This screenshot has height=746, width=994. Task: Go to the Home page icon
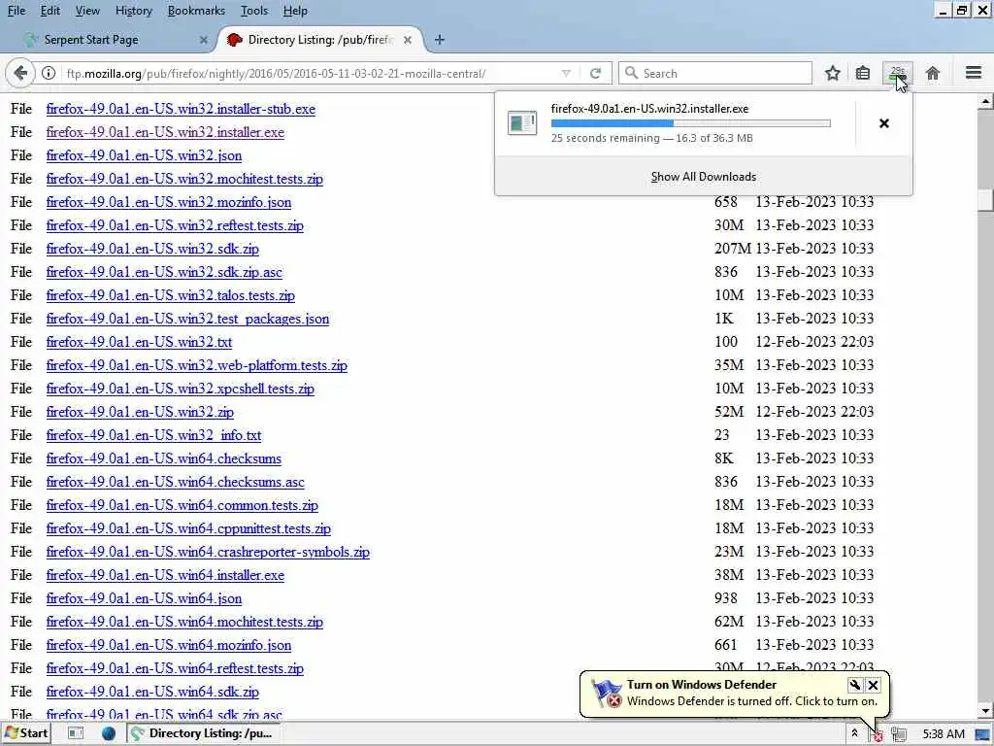point(933,74)
